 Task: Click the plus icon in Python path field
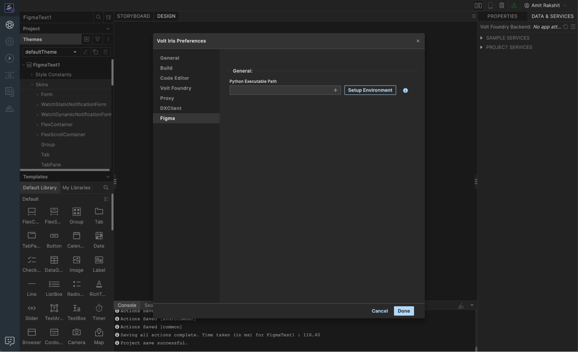click(x=335, y=90)
